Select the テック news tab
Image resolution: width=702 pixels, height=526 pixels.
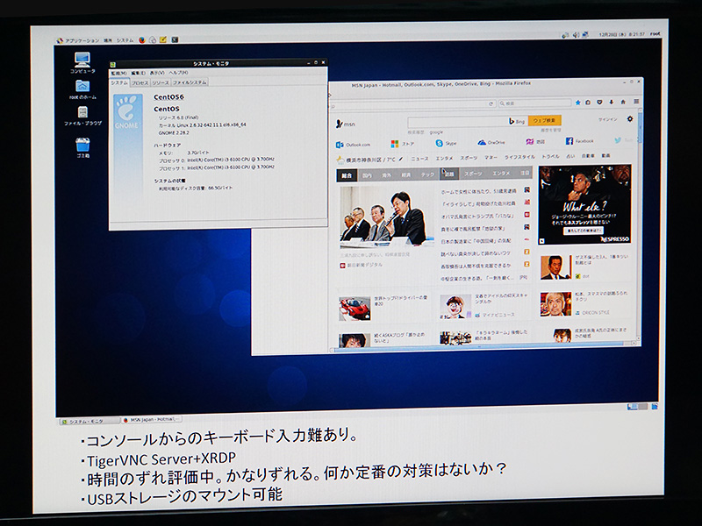click(427, 174)
